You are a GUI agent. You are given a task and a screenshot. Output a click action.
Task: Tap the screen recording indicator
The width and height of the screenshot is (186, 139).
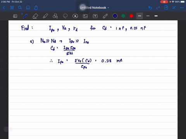click(164, 2)
